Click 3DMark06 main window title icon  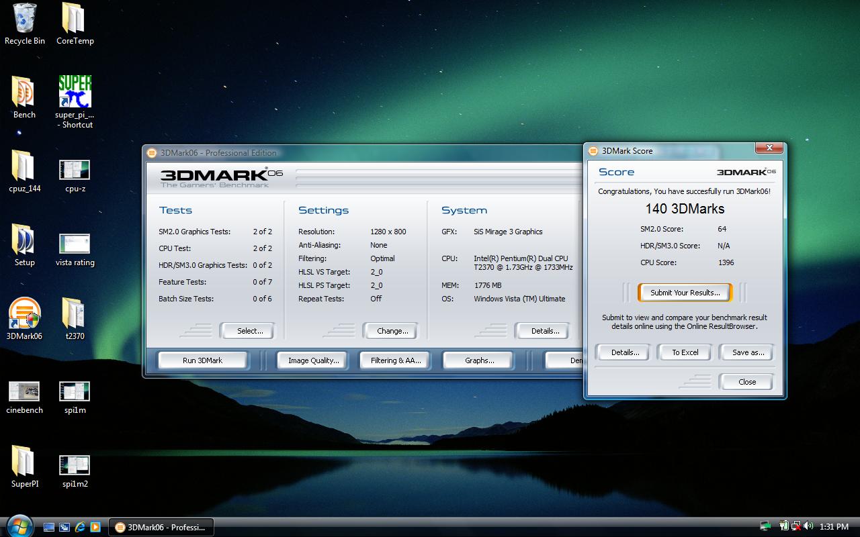(x=152, y=153)
